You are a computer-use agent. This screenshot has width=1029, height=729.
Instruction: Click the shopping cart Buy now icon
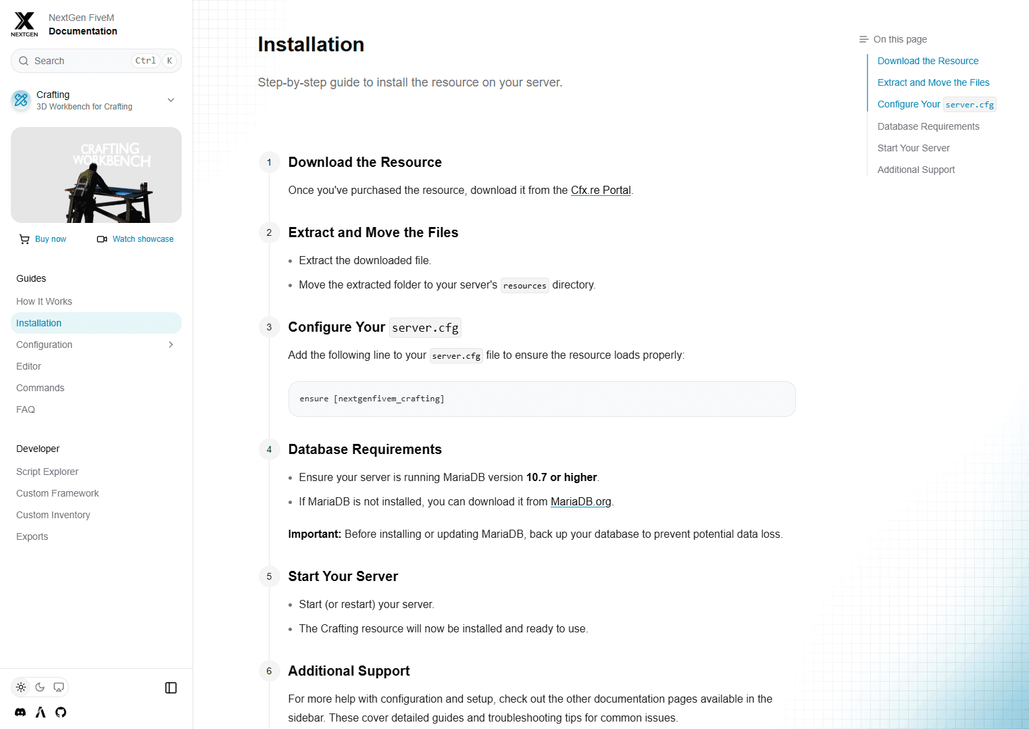pos(24,239)
